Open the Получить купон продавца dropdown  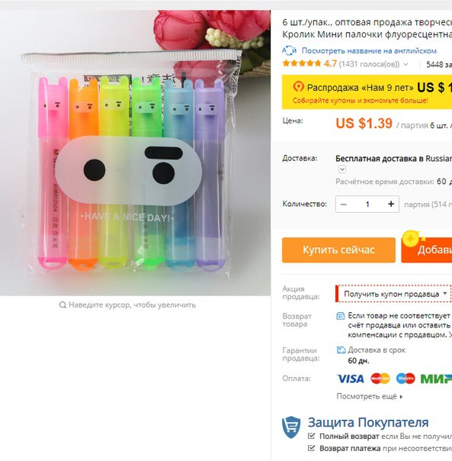pos(393,293)
